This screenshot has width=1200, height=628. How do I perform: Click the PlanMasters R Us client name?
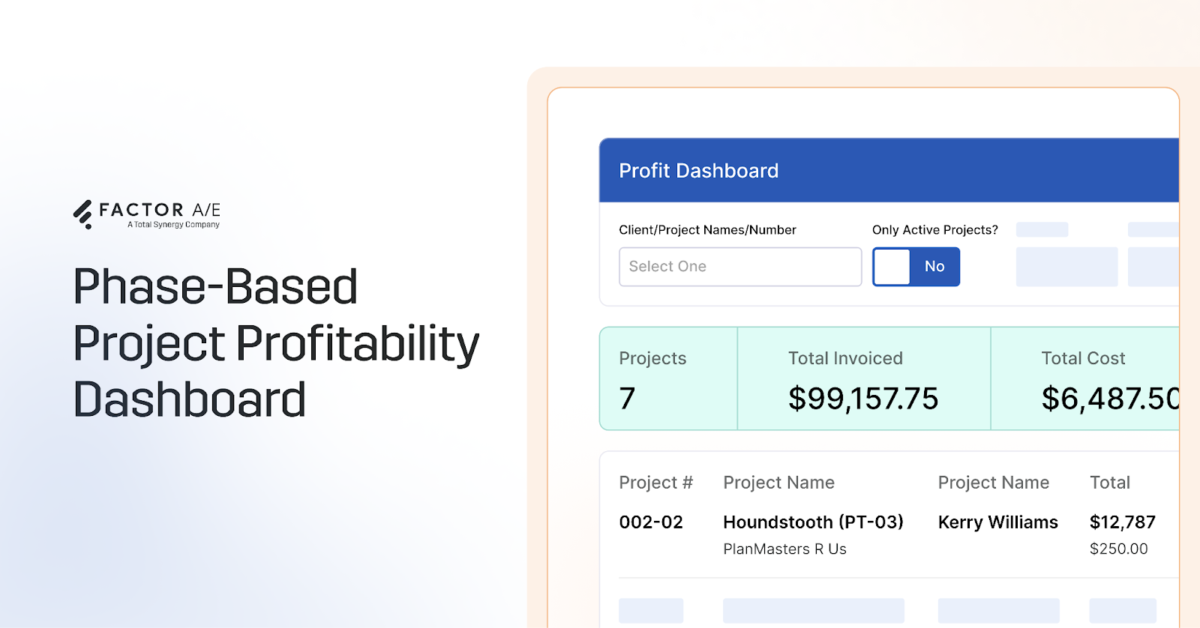(x=784, y=549)
